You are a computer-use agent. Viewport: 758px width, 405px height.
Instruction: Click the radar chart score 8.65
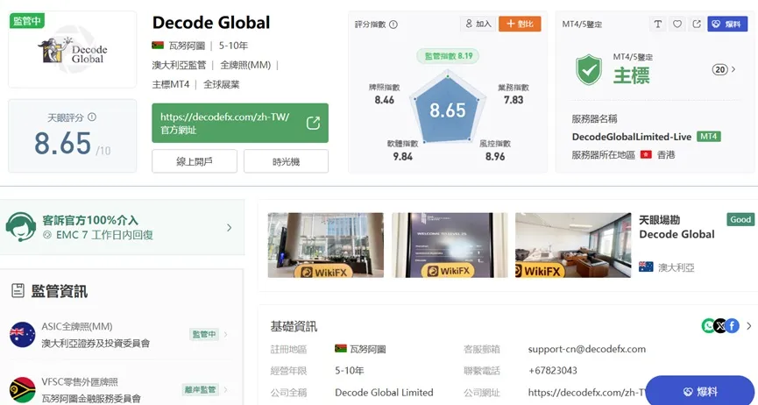click(x=448, y=110)
